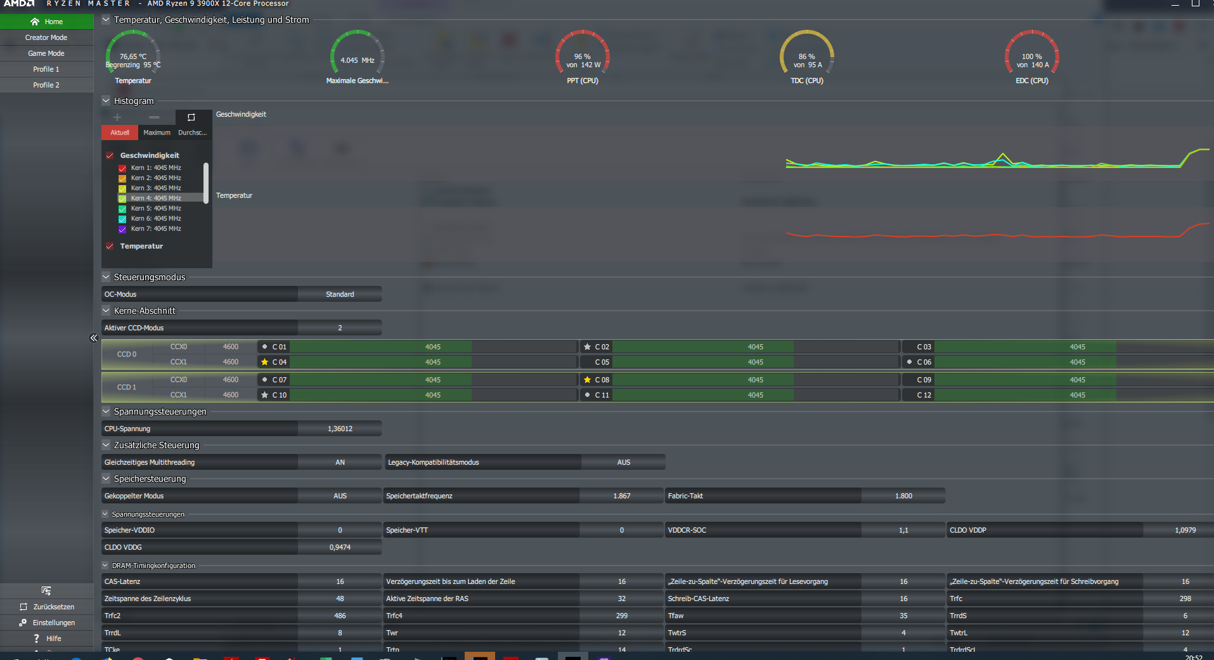Click the Zurücksetzen reset icon

point(23,607)
